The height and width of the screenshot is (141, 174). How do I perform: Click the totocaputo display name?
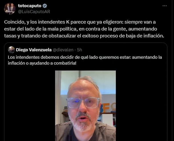pyautogui.click(x=30, y=6)
